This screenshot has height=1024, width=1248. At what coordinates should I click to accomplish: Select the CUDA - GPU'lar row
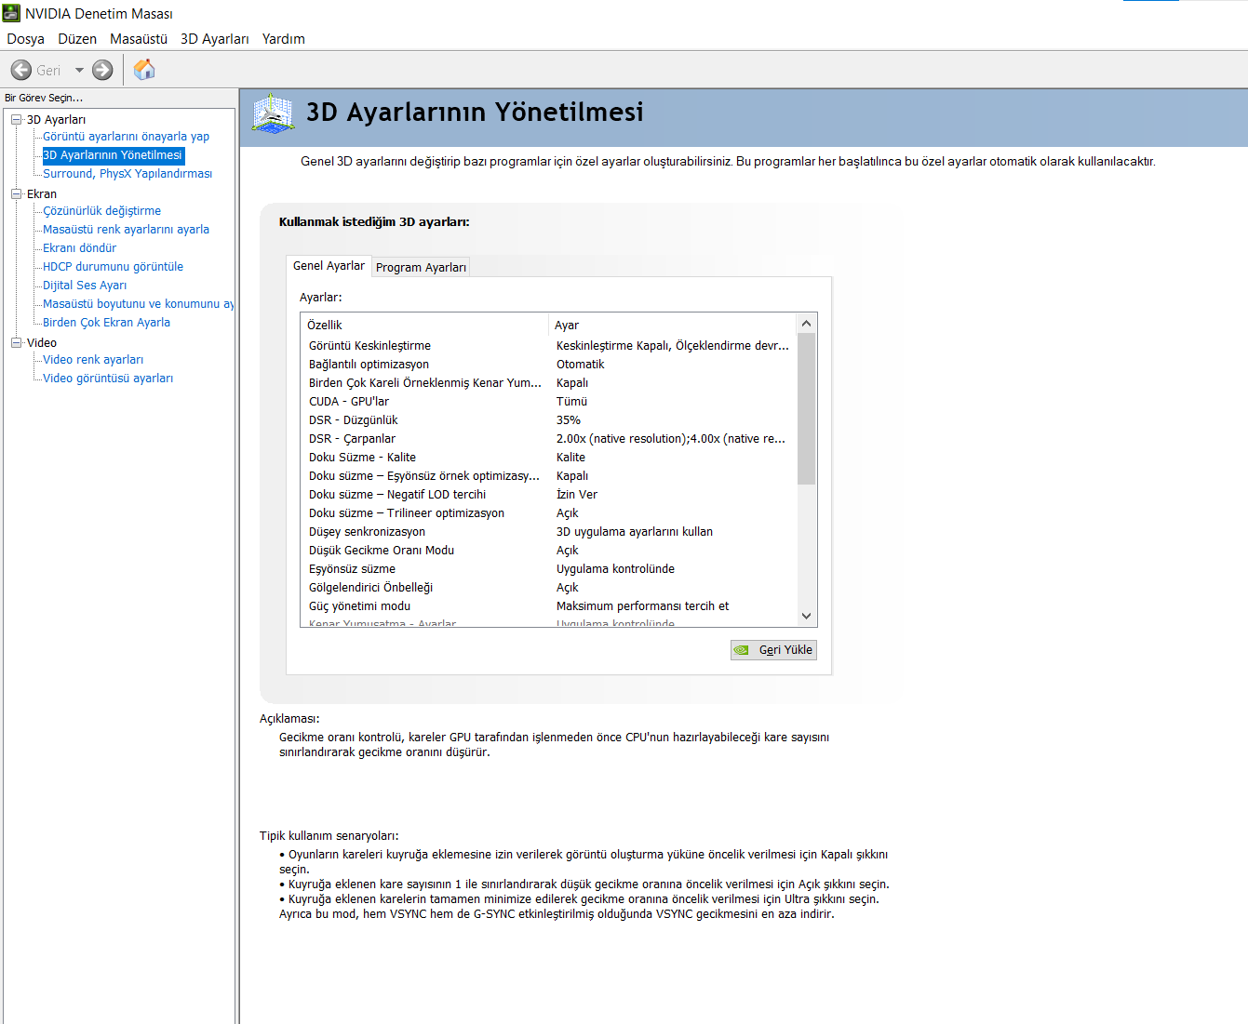549,402
